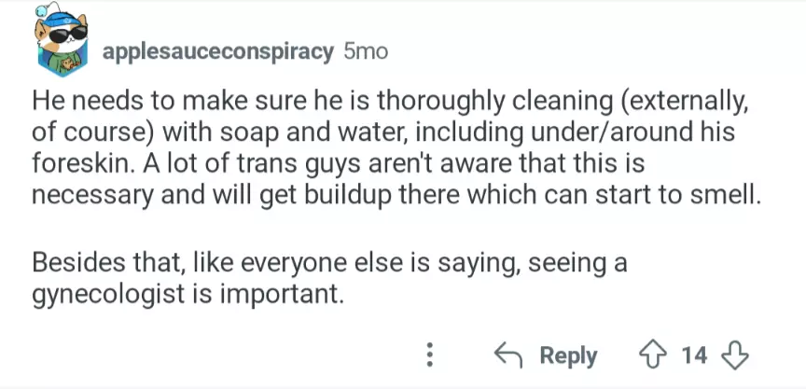
Task: Click the curved reply arrow icon
Action: pos(507,355)
